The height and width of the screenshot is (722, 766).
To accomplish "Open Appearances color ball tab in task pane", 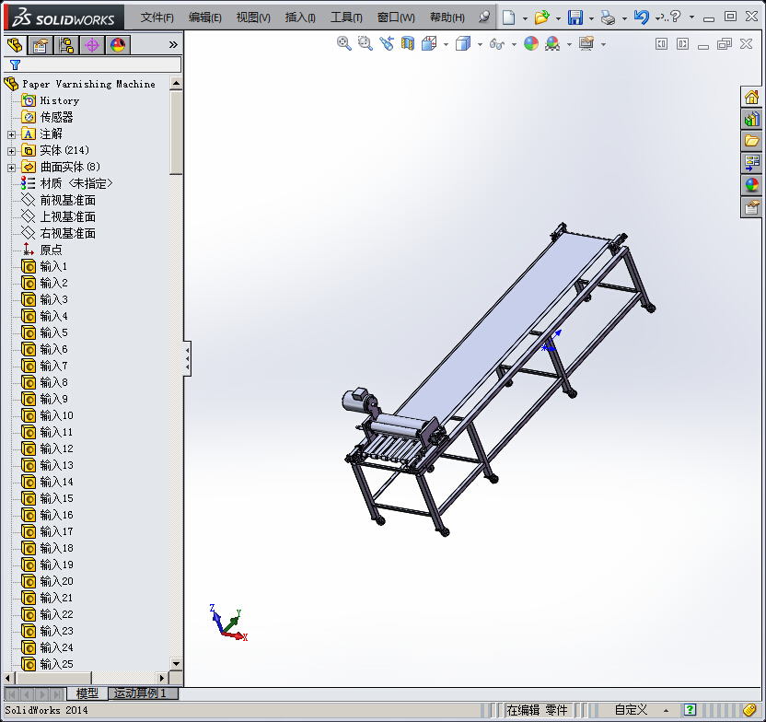I will [x=751, y=185].
